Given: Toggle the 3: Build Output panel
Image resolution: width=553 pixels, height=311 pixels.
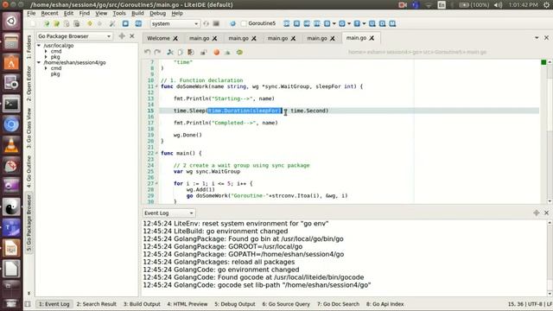Looking at the screenshot, I should click(x=142, y=304).
